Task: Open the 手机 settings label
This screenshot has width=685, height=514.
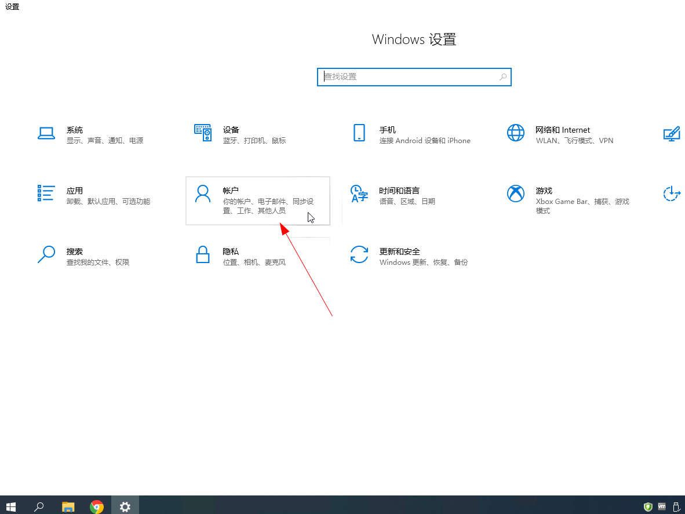Action: pos(388,130)
